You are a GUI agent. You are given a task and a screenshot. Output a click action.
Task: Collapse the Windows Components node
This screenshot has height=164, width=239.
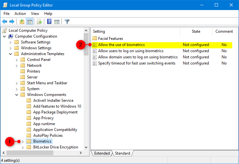(16, 95)
